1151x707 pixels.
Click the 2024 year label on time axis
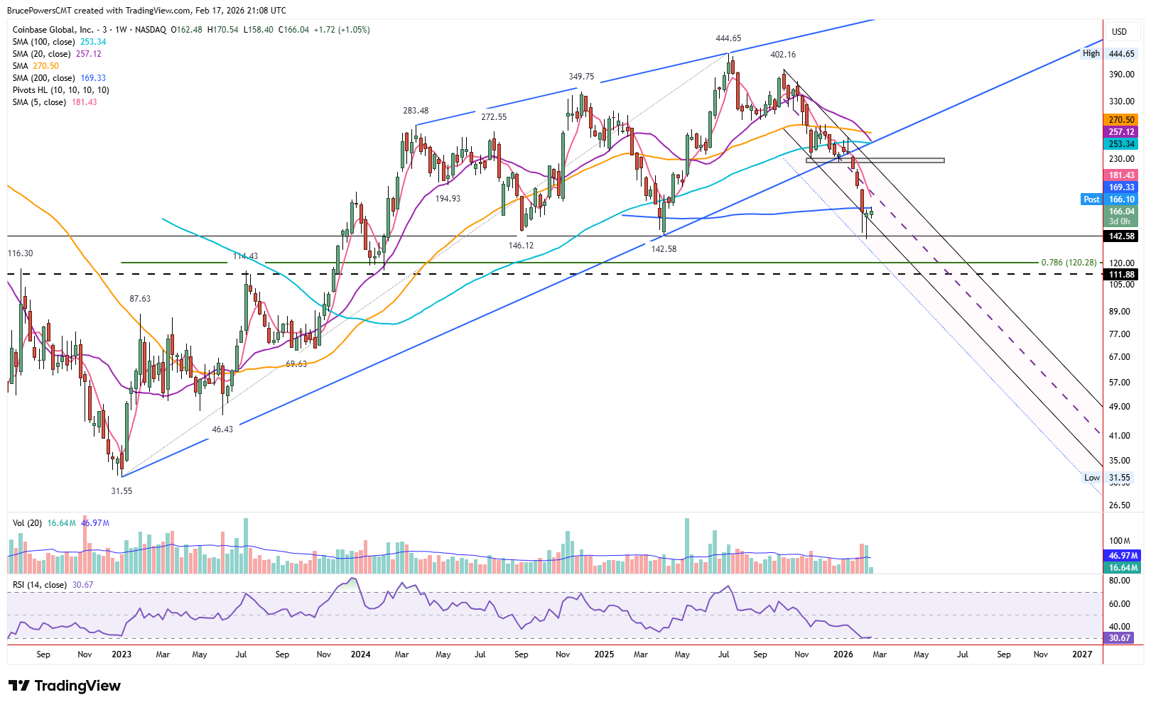360,654
